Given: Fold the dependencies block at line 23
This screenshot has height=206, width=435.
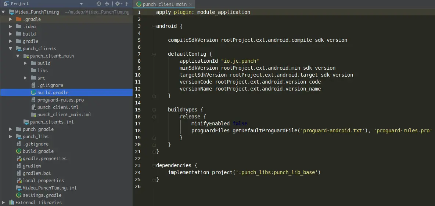Looking at the screenshot, I should point(154,165).
